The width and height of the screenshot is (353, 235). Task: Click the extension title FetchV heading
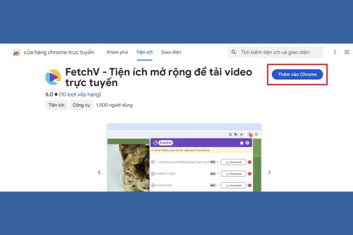[159, 78]
